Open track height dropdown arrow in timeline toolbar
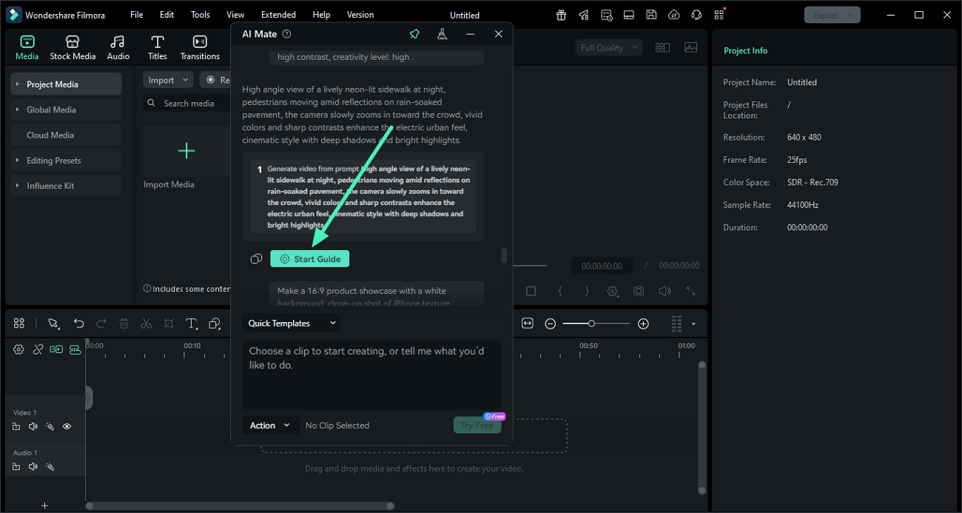 pos(693,323)
